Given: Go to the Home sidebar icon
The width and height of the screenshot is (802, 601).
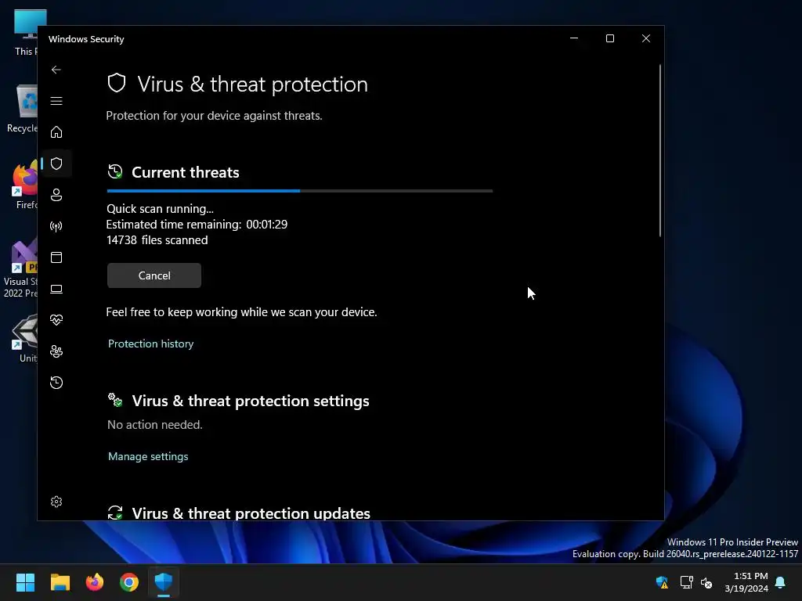Looking at the screenshot, I should (x=56, y=131).
